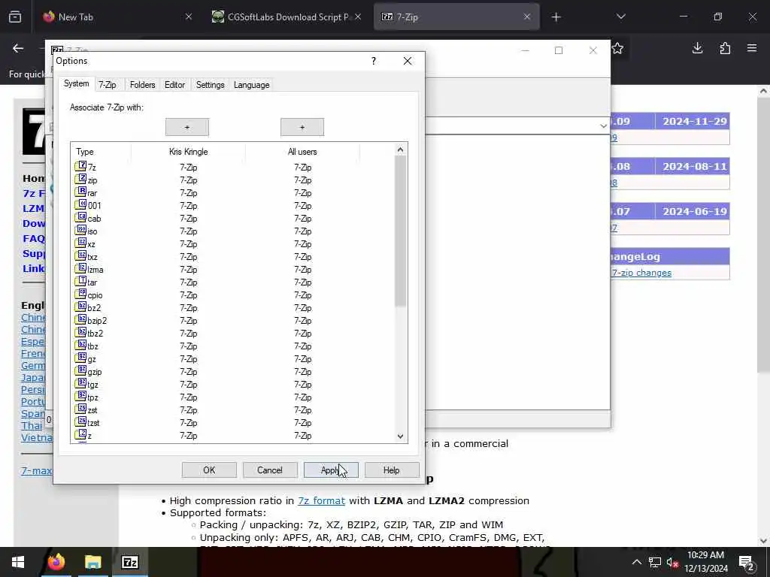This screenshot has height=577, width=770.
Task: Click the tbz2 file type icon
Action: coord(80,332)
